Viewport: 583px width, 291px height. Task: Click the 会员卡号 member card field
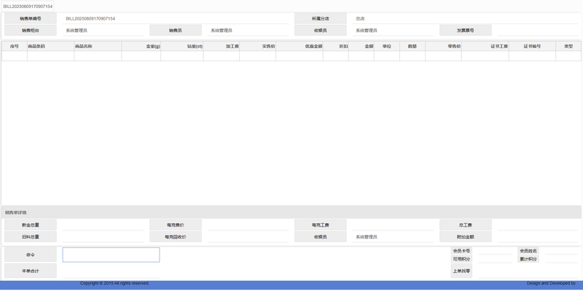point(495,251)
